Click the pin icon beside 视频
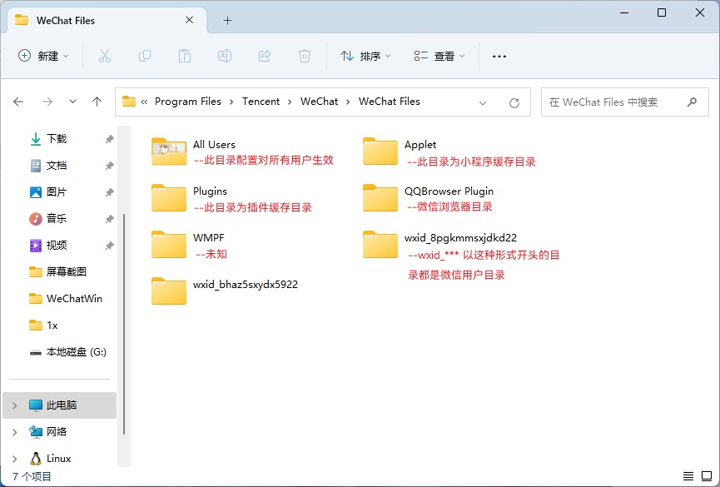 tap(109, 246)
